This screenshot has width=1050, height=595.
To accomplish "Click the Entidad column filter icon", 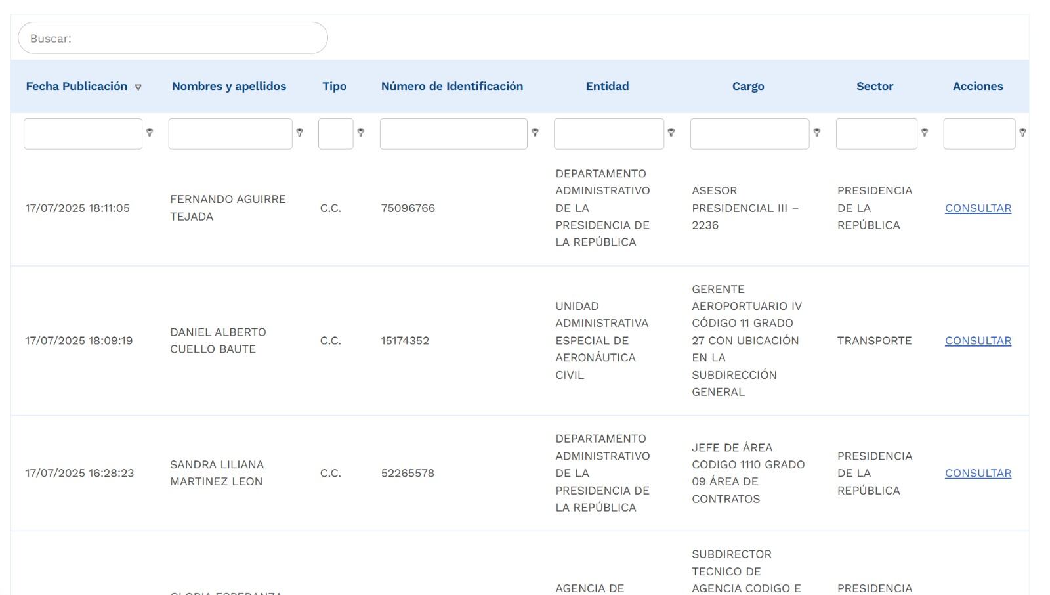I will 671,133.
